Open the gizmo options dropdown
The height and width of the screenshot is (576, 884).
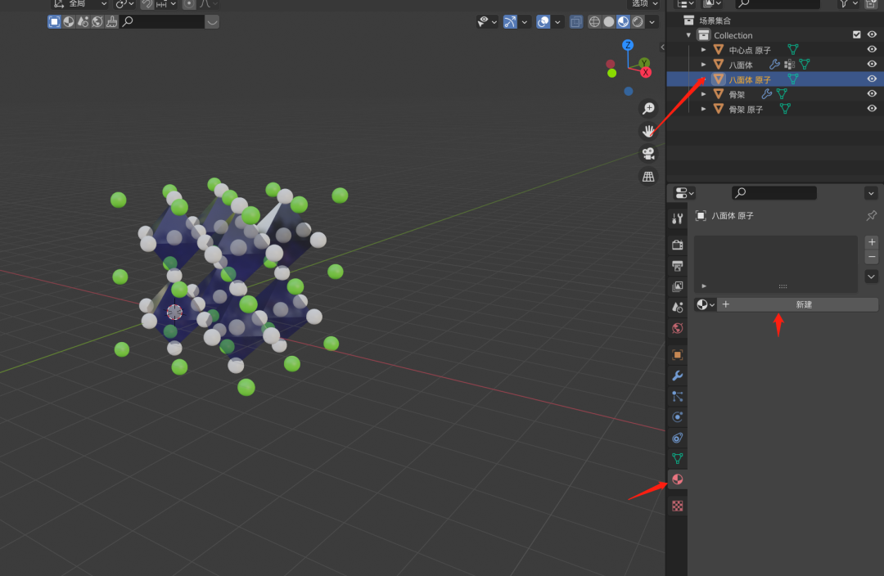click(x=525, y=21)
